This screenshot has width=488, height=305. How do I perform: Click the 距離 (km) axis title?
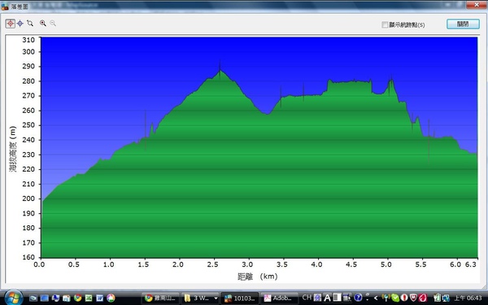257,277
